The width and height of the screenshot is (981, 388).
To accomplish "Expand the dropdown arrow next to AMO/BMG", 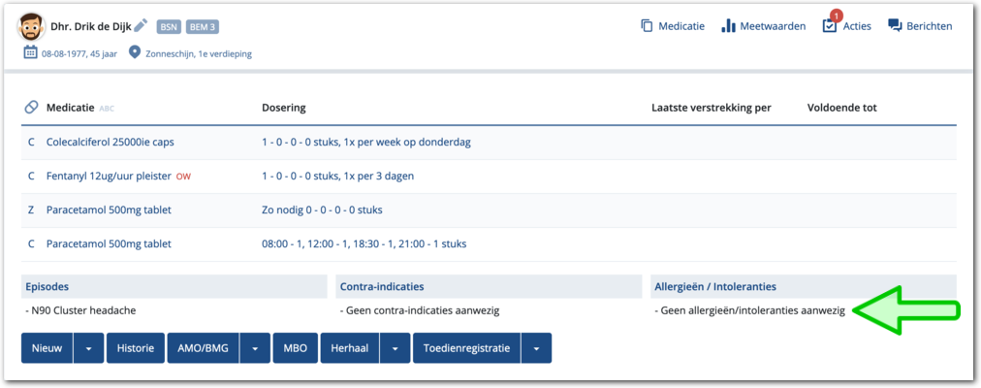I will pos(254,348).
